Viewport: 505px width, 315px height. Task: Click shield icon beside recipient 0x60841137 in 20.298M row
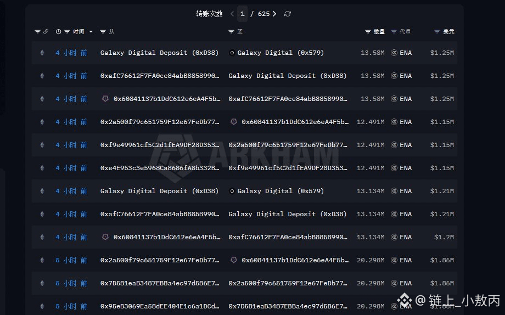pos(234,260)
